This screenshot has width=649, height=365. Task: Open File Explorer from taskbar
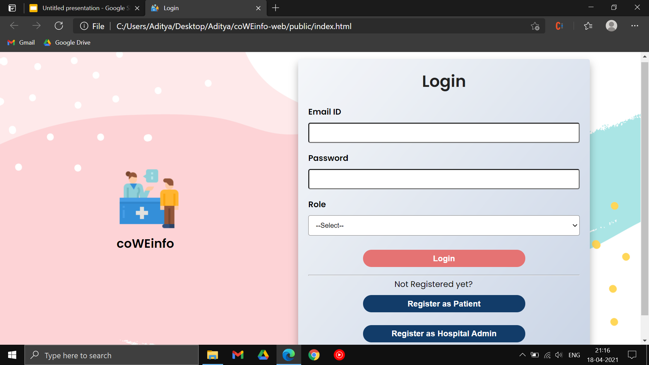click(x=212, y=355)
